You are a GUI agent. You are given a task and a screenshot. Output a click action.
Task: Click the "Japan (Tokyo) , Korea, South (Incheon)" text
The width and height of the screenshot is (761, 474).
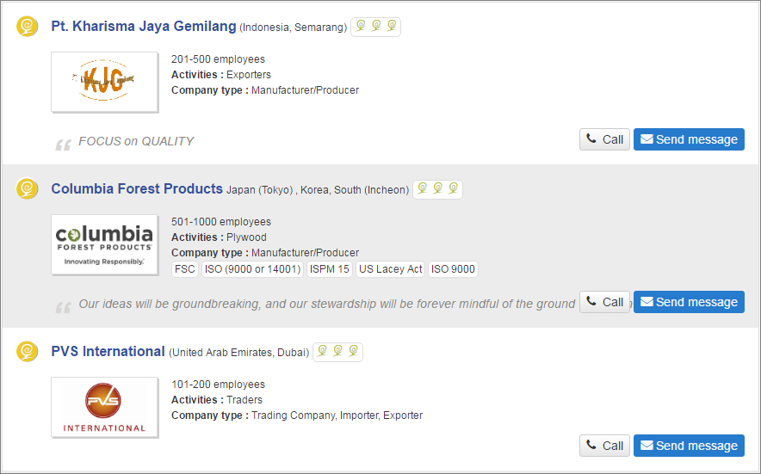point(318,190)
